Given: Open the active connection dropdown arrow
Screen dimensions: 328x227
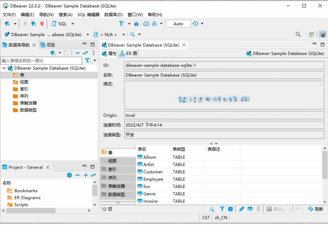Looking at the screenshot, I should [88, 35].
